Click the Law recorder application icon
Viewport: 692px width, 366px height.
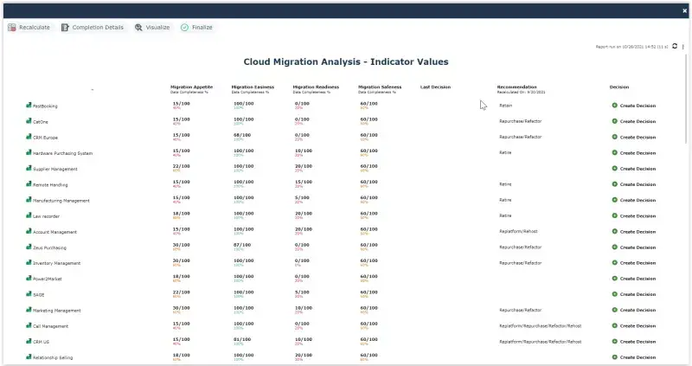(29, 215)
